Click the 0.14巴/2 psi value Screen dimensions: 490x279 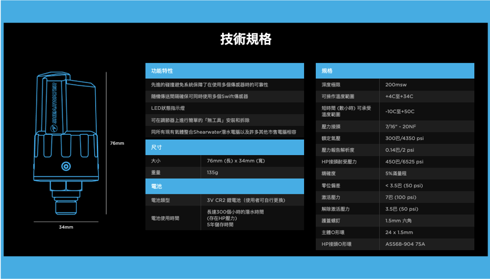tap(400, 150)
